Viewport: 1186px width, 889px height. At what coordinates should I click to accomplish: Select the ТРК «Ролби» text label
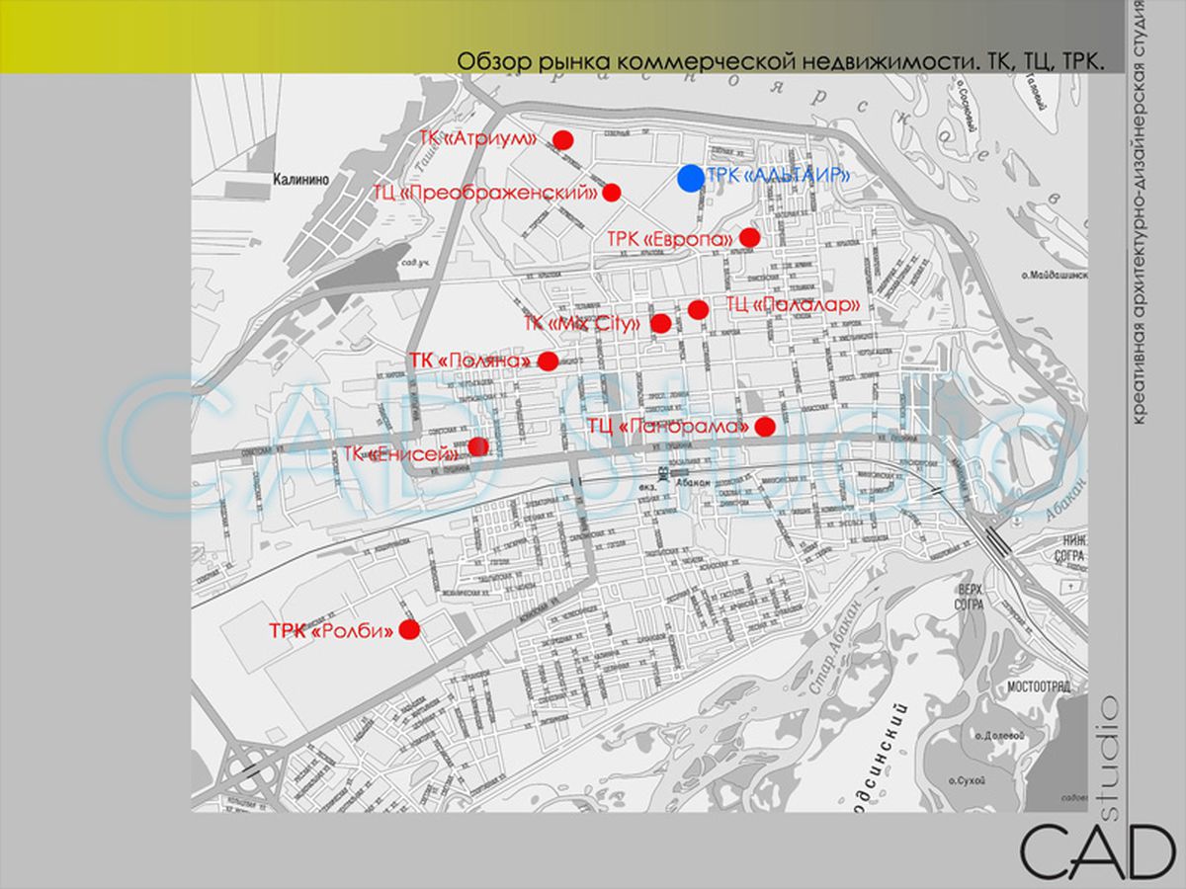coord(331,630)
